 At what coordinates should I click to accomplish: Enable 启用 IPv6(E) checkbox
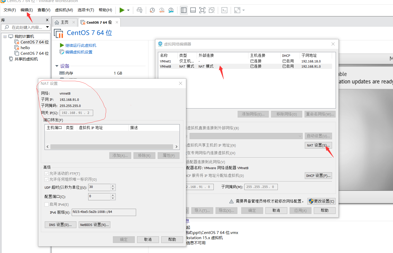tap(47, 204)
